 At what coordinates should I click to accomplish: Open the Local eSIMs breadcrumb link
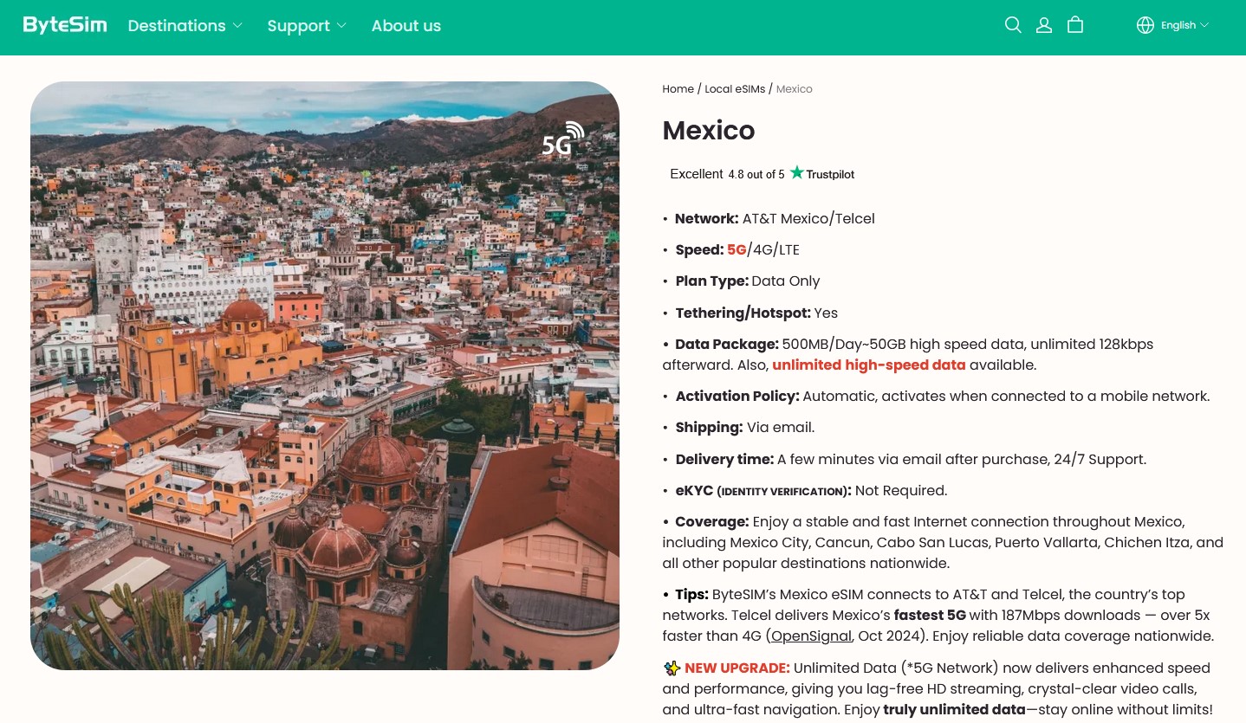[735, 88]
